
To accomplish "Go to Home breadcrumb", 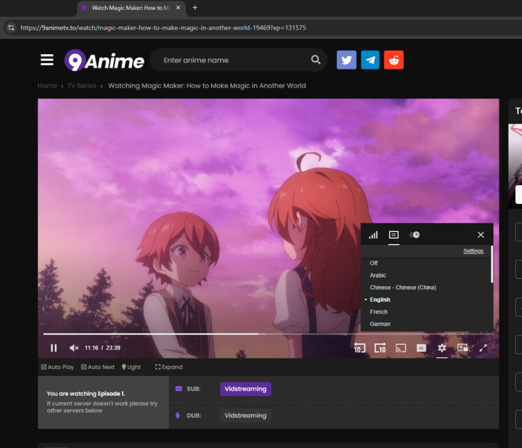I will (47, 86).
